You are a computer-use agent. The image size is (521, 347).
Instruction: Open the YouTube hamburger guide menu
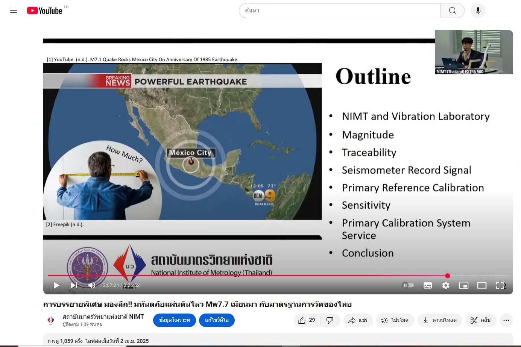[14, 11]
